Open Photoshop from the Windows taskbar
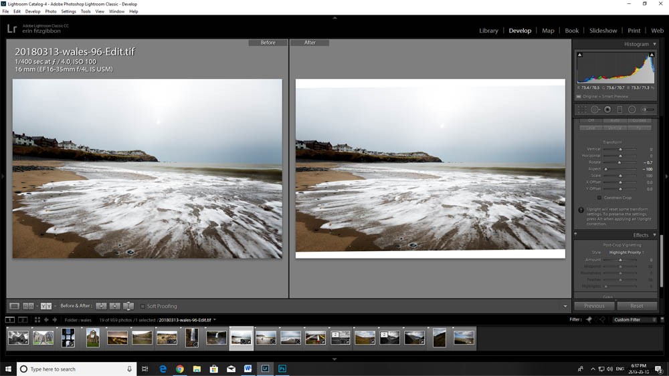669x376 pixels. pos(282,369)
